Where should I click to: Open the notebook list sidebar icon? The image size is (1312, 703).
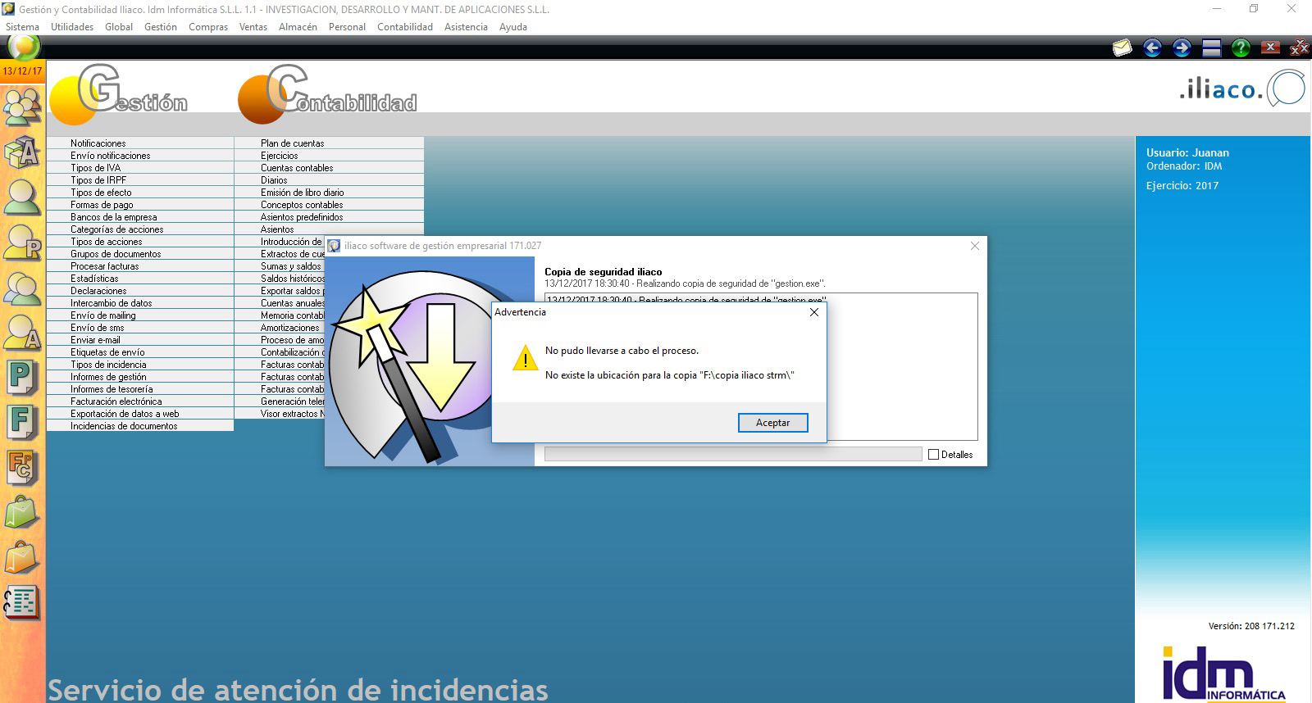point(22,603)
